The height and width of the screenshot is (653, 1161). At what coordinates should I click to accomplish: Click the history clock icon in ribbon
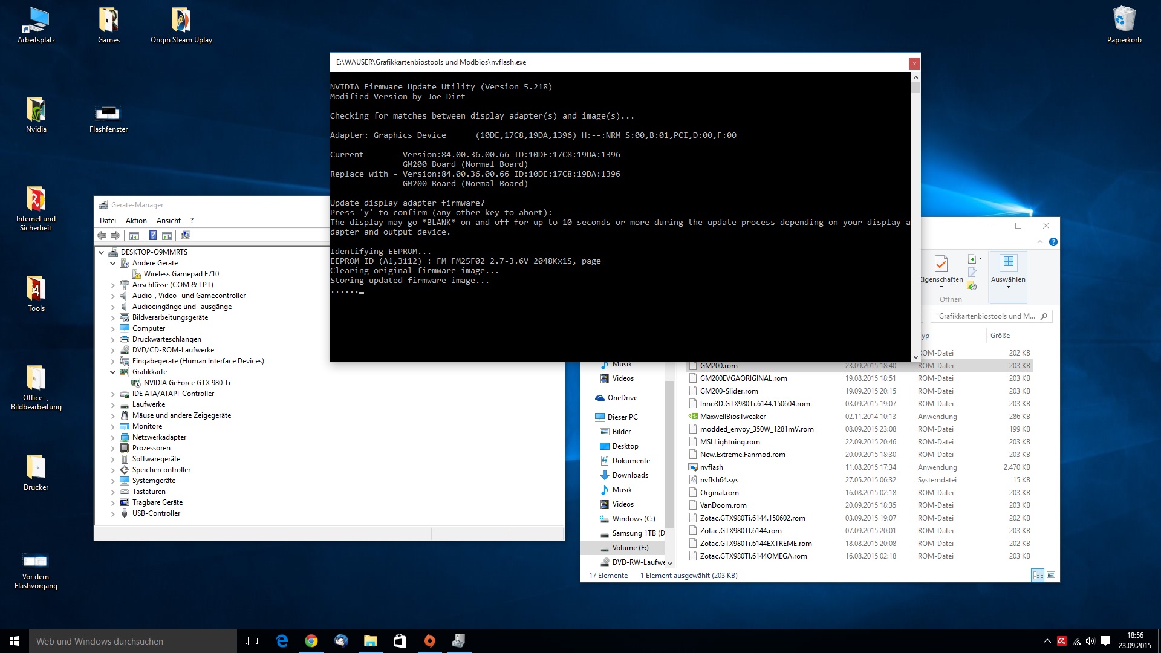[972, 286]
